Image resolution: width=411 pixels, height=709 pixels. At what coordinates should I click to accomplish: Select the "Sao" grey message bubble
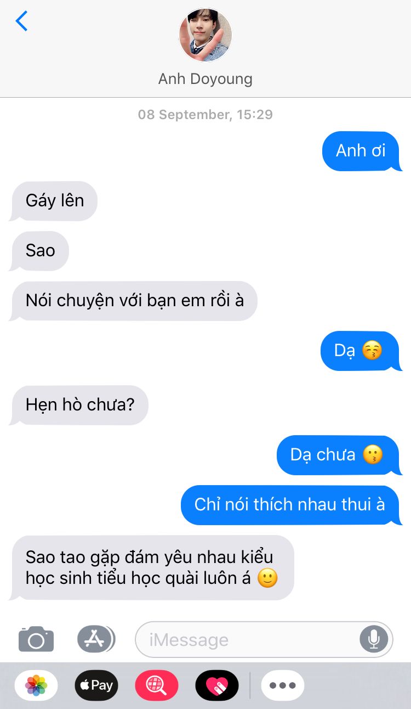click(x=39, y=251)
